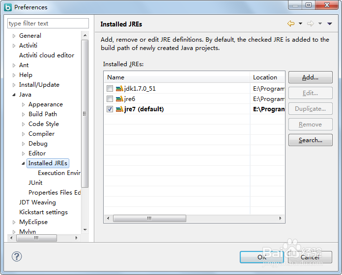The height and width of the screenshot is (275, 342).
Task: Click the help question mark icon
Action: click(x=17, y=256)
